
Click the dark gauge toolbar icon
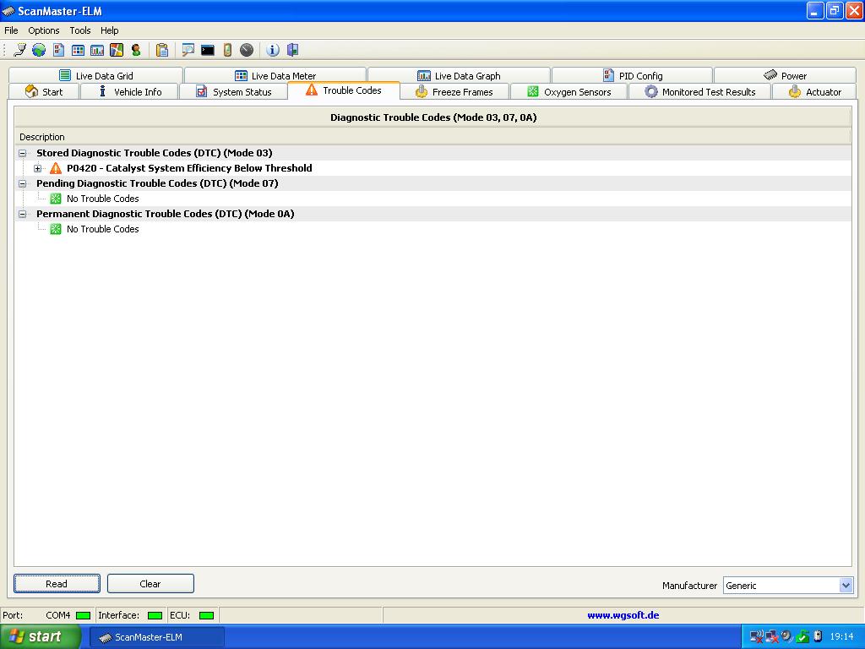[x=247, y=50]
